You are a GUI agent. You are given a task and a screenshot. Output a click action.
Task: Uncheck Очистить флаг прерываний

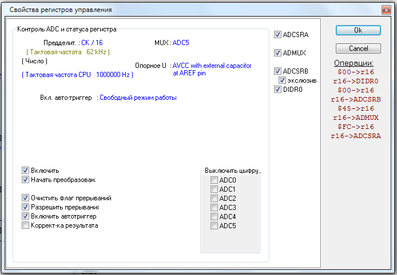(x=25, y=198)
